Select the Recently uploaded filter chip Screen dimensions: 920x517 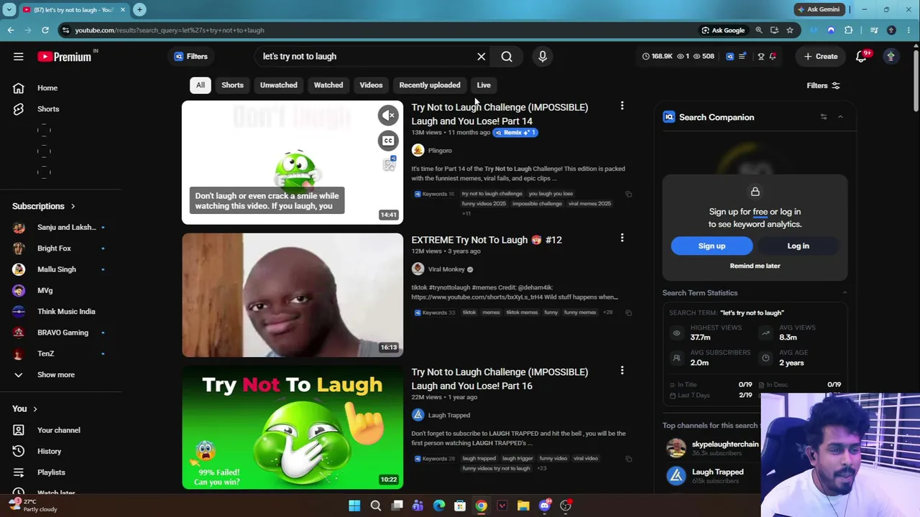tap(430, 85)
